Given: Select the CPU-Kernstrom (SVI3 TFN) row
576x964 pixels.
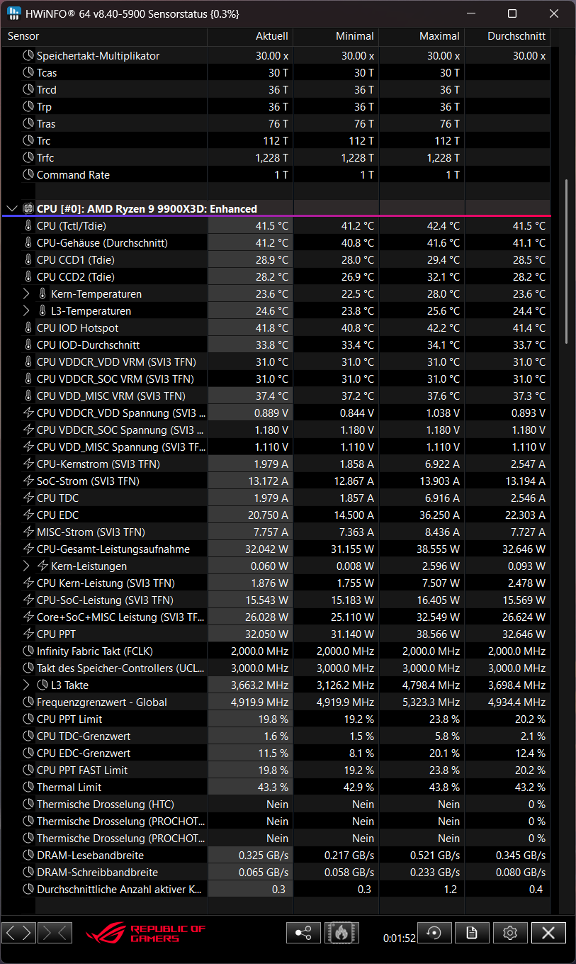Looking at the screenshot, I should pos(276,464).
